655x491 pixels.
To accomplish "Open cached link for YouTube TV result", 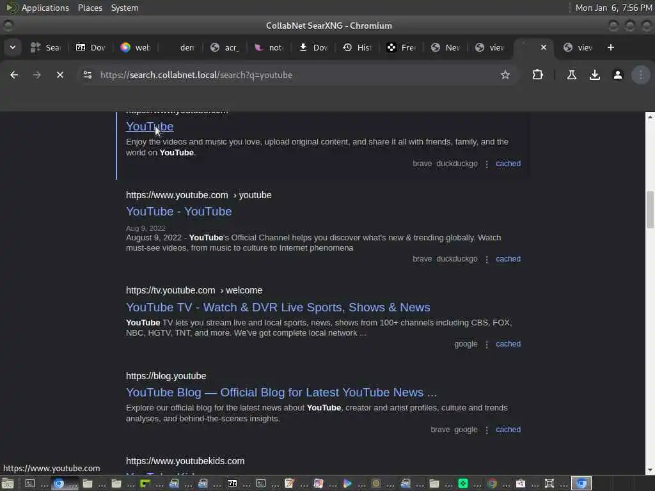I will click(508, 344).
